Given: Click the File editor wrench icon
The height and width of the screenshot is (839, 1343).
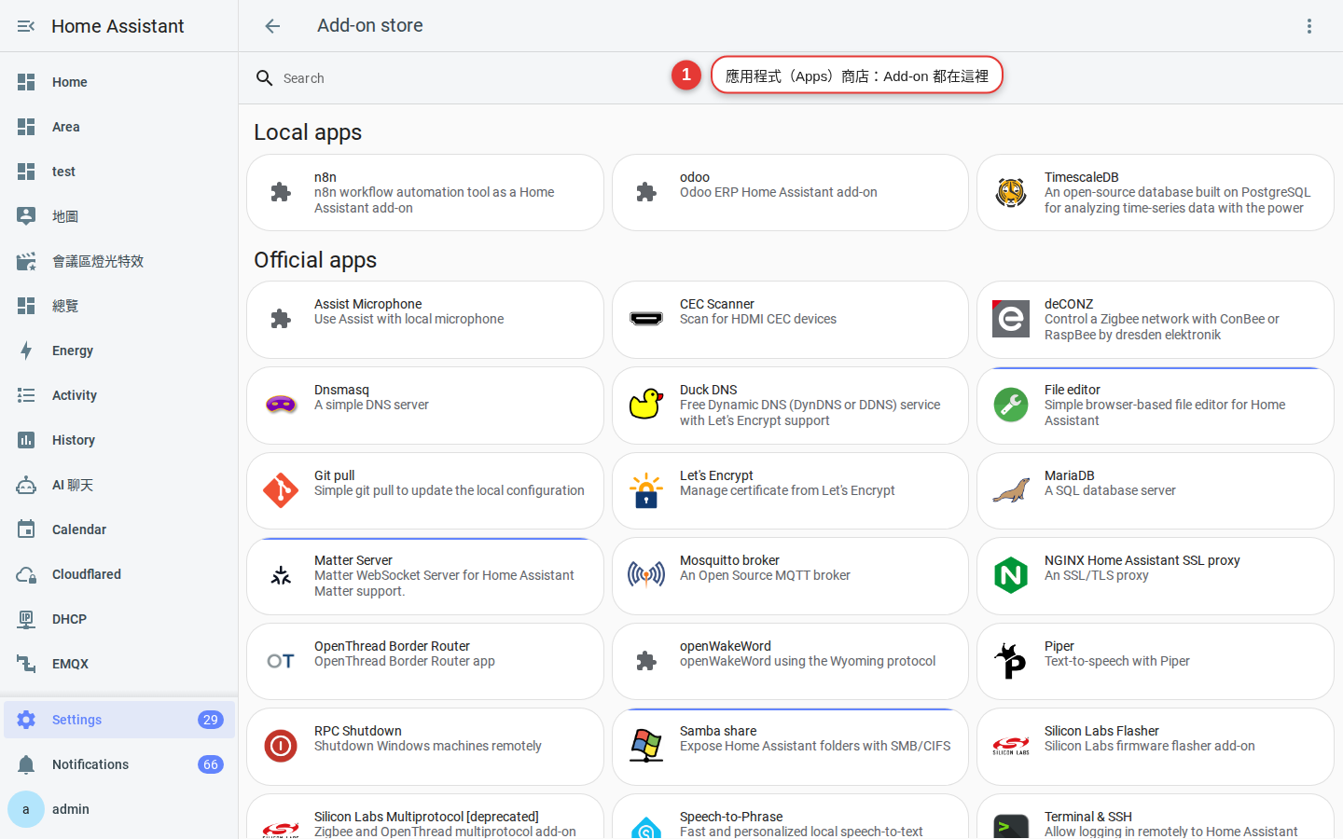Looking at the screenshot, I should click(x=1011, y=405).
